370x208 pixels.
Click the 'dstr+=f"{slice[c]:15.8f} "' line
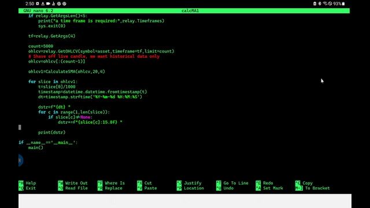tap(90, 122)
